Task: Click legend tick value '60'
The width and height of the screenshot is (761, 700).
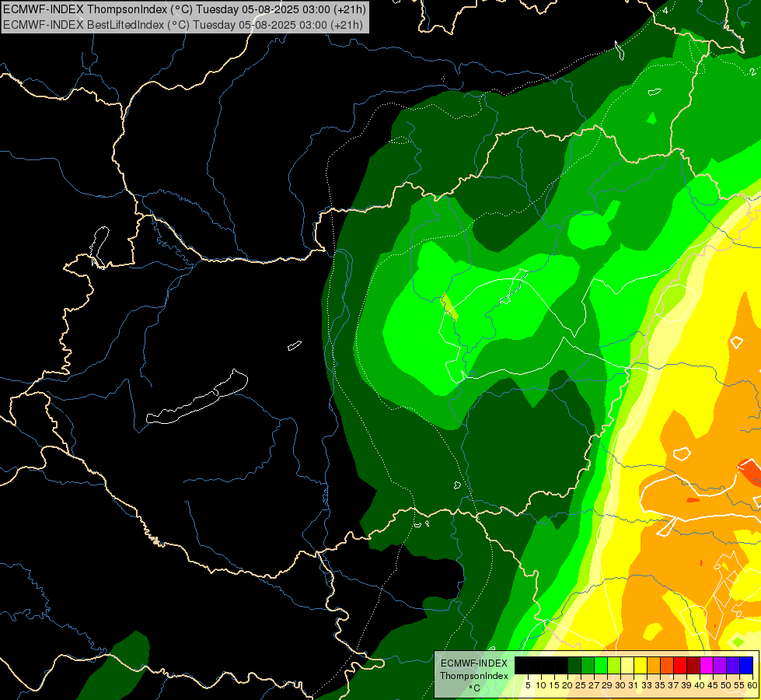Action: [x=752, y=685]
